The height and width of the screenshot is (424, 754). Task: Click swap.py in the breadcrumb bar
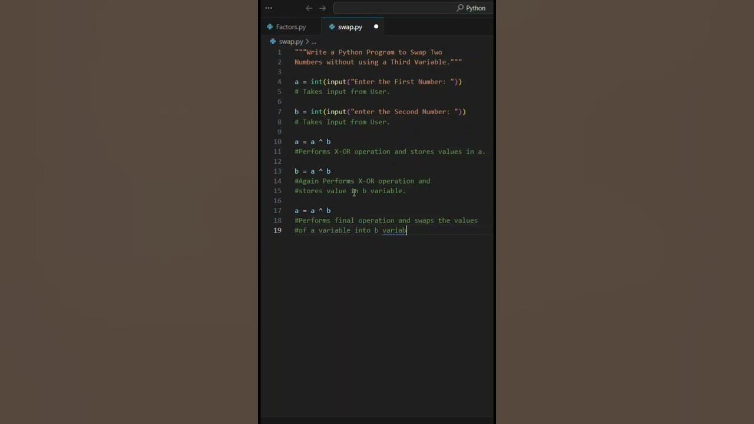[291, 42]
